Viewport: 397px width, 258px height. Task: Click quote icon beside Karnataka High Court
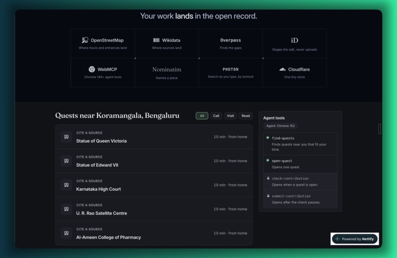[x=66, y=185]
